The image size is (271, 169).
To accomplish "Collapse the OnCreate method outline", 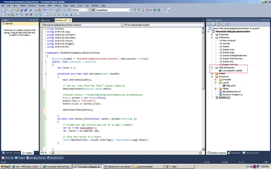I will (x=45, y=74).
